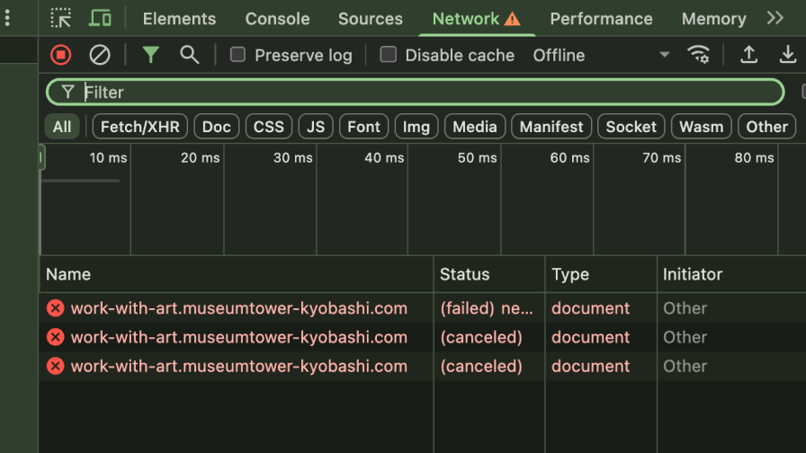Open the DevTools three-dot customize menu
Screen dimensions: 806x453
point(7,18)
